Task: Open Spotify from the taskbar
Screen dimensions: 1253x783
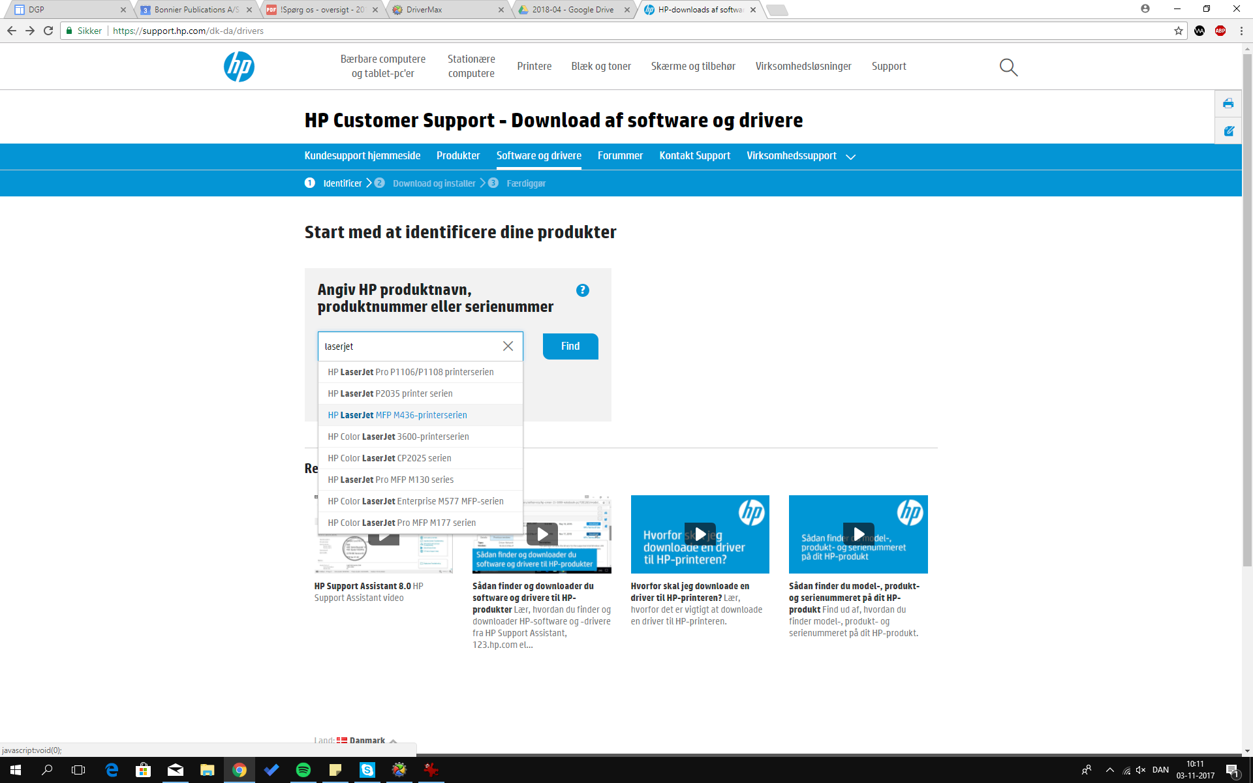Action: [x=303, y=770]
